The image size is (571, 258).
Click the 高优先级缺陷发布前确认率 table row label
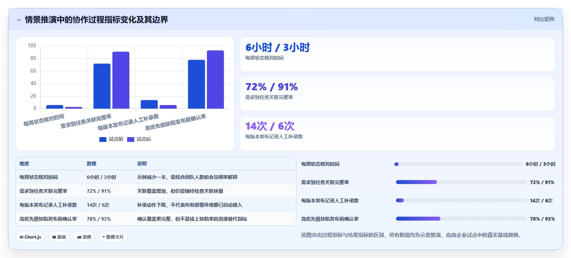click(x=48, y=219)
